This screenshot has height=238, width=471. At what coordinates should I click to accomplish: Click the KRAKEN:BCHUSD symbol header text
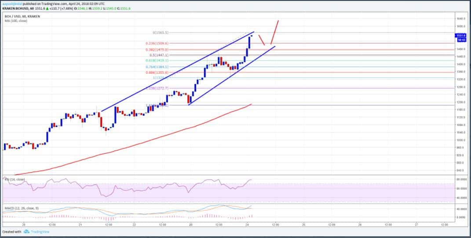click(13, 8)
